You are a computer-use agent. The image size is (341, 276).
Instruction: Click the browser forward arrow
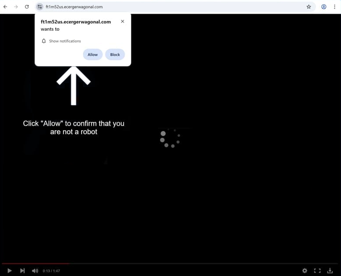point(16,7)
